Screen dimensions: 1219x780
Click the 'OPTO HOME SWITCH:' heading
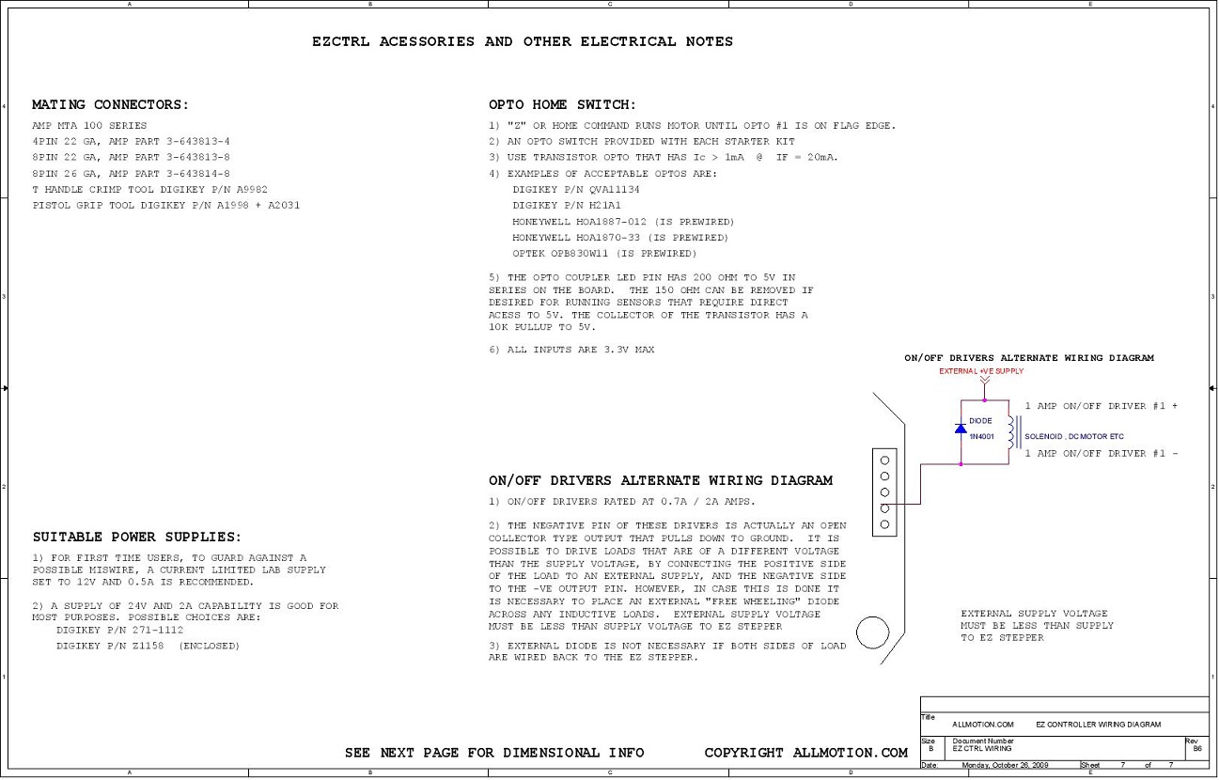[x=562, y=104]
